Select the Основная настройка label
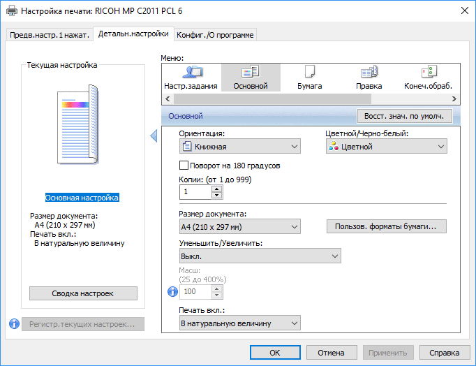This screenshot has height=366, width=476. [82, 198]
